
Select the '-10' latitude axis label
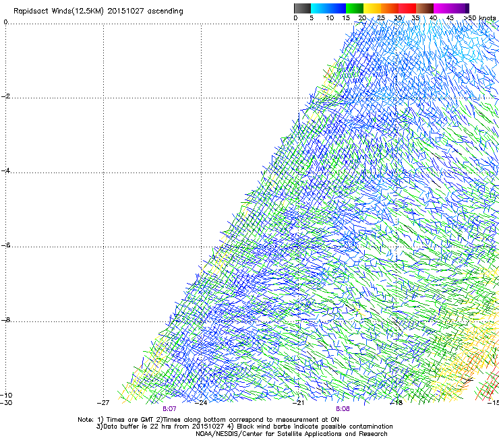[6, 395]
